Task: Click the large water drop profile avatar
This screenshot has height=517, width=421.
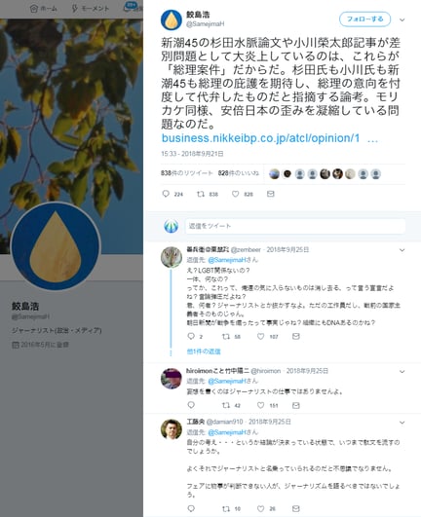Action: coord(56,246)
